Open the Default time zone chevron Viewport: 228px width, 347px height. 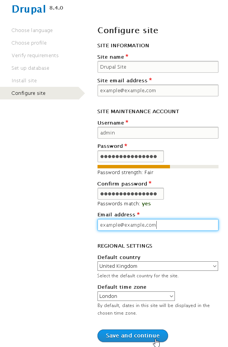point(171,296)
